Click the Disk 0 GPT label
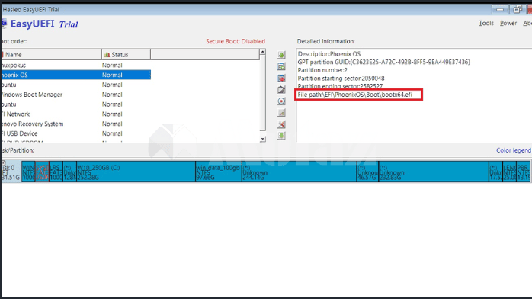This screenshot has height=299, width=532. pos(11,172)
